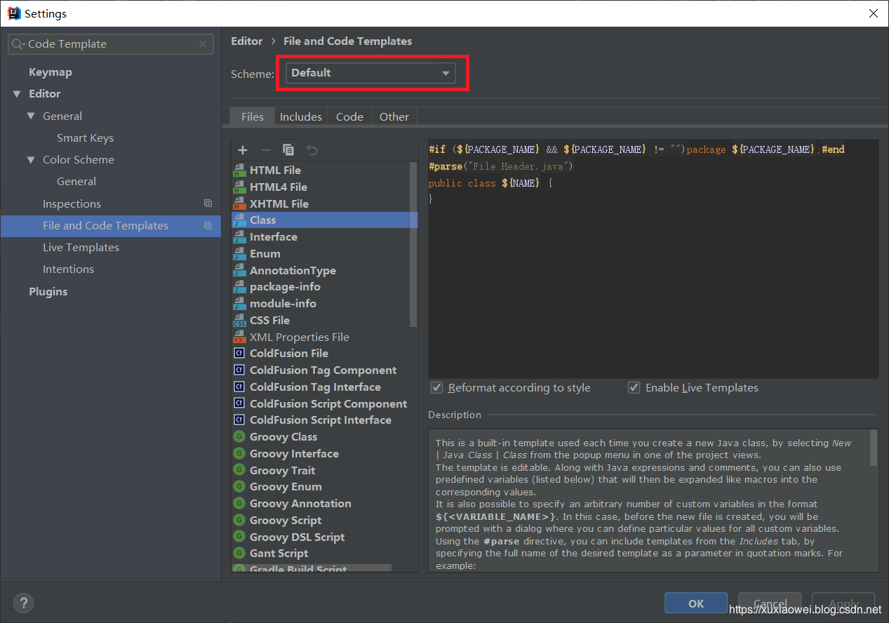889x623 pixels.
Task: Click the gear icon beside Inspections
Action: pos(208,203)
